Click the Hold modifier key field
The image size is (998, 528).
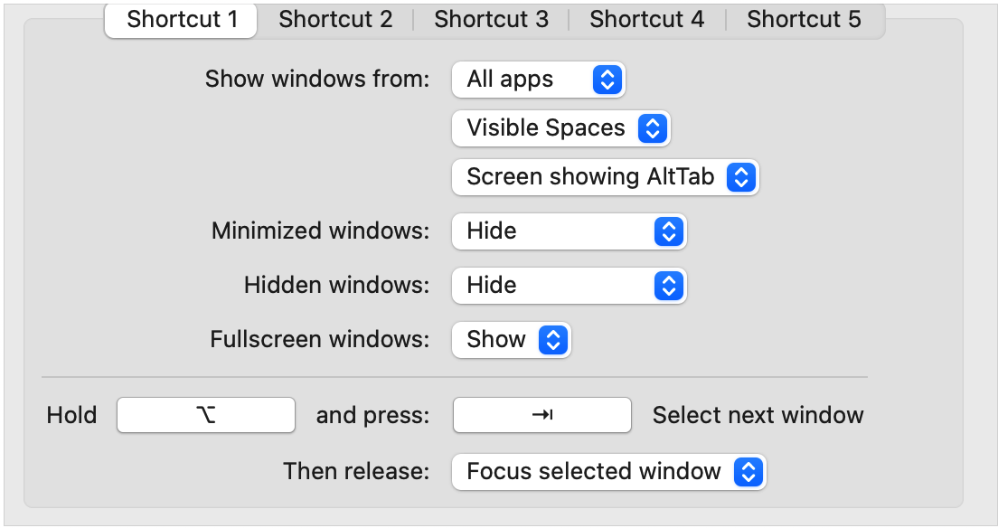(206, 415)
